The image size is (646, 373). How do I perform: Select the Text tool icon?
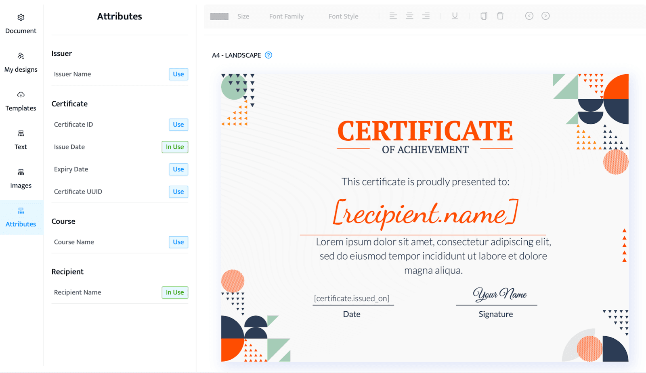[x=21, y=133]
